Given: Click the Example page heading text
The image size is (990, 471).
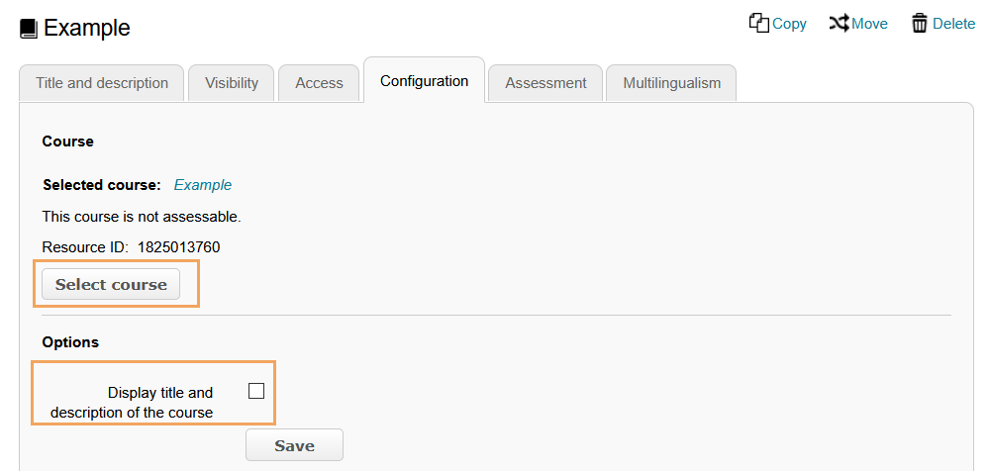Looking at the screenshot, I should [87, 29].
